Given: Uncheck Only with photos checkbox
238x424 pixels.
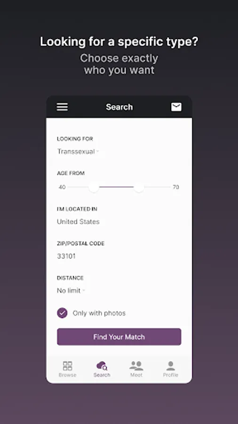Looking at the screenshot, I should coord(63,313).
